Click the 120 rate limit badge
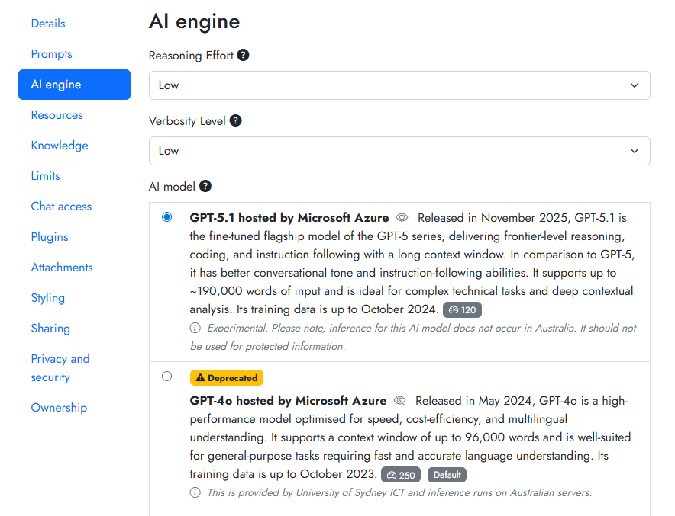675x516 pixels. (462, 310)
